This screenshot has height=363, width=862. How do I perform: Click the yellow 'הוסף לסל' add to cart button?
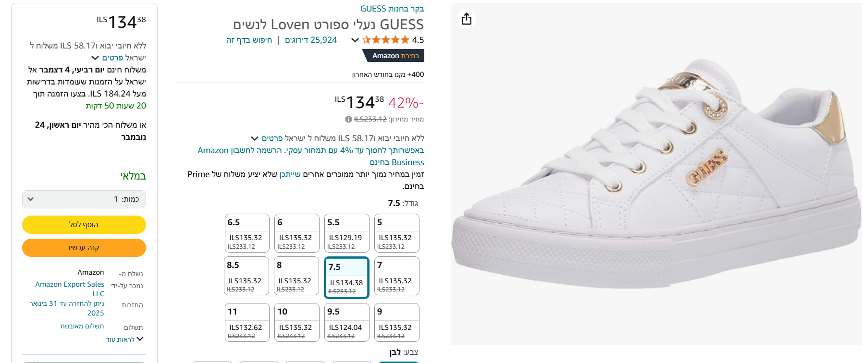pos(84,225)
